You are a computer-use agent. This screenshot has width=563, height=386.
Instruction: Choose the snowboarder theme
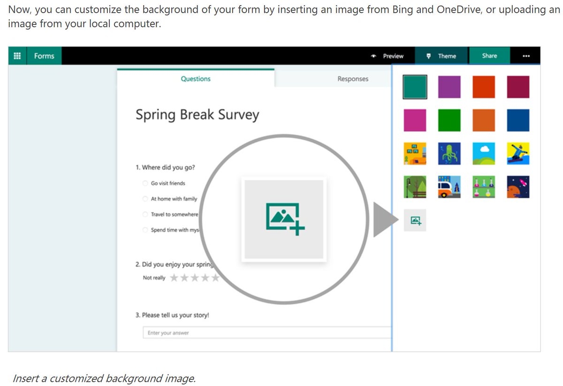point(518,154)
